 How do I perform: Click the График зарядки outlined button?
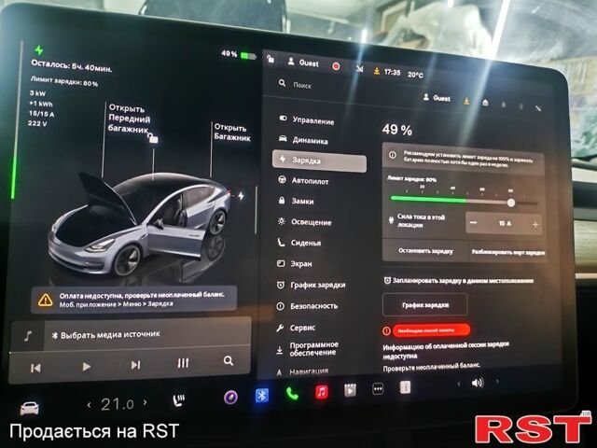point(425,305)
